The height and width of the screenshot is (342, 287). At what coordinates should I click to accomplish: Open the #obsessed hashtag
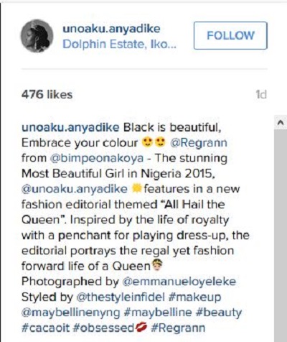(x=103, y=328)
